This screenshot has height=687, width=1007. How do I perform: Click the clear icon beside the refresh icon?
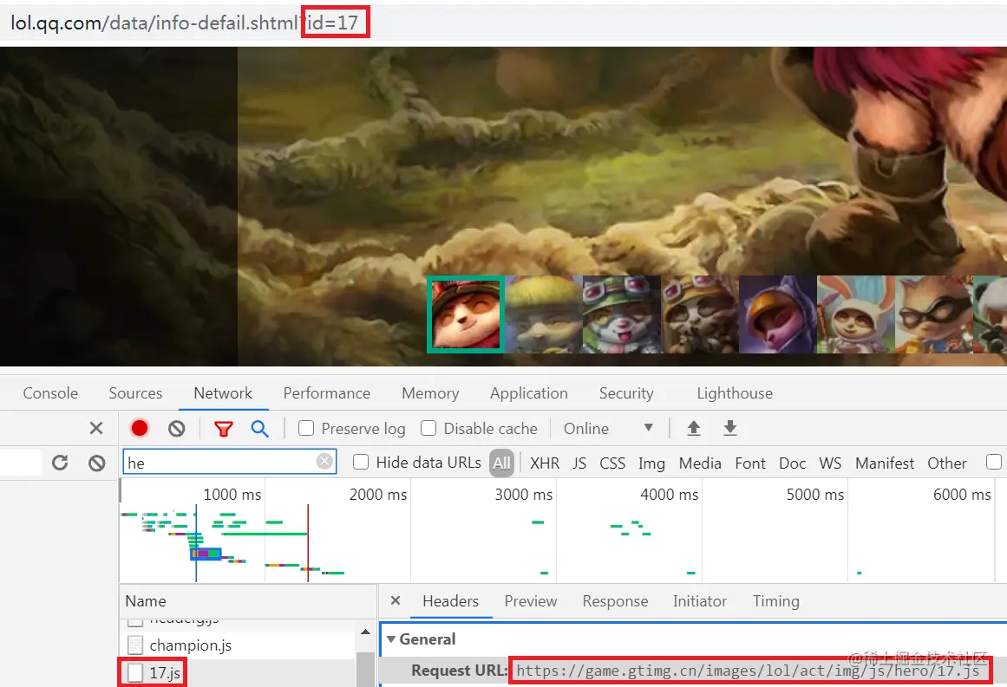pyautogui.click(x=97, y=463)
